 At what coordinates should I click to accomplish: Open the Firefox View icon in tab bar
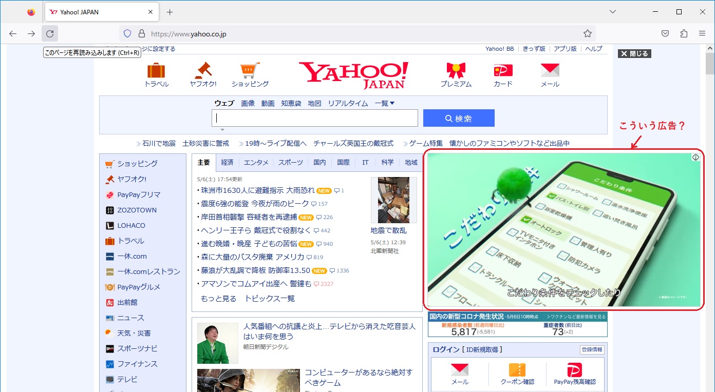click(31, 12)
